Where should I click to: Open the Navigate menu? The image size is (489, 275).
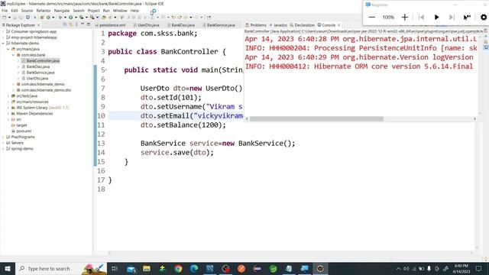click(62, 11)
